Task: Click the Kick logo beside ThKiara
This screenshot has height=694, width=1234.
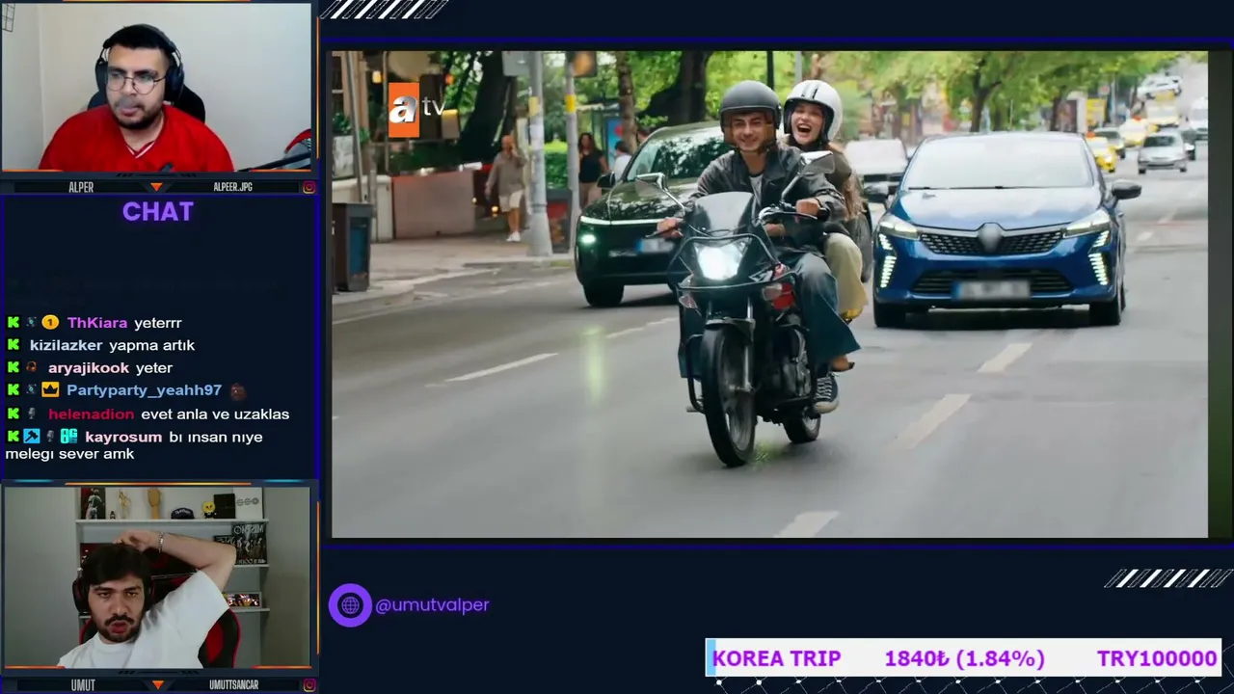Action: (x=13, y=323)
